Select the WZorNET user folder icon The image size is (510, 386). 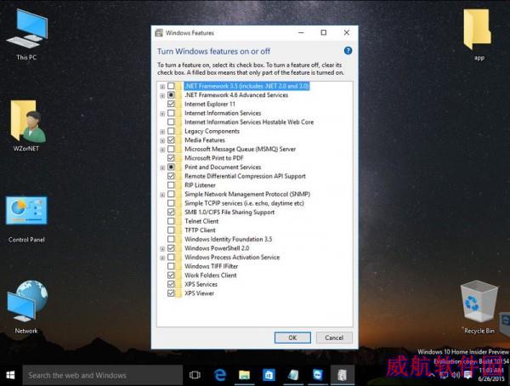tap(26, 126)
